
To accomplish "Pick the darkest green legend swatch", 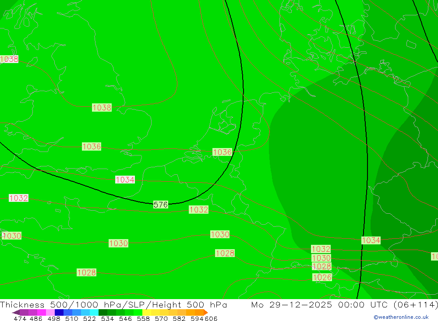I will pos(103,312).
